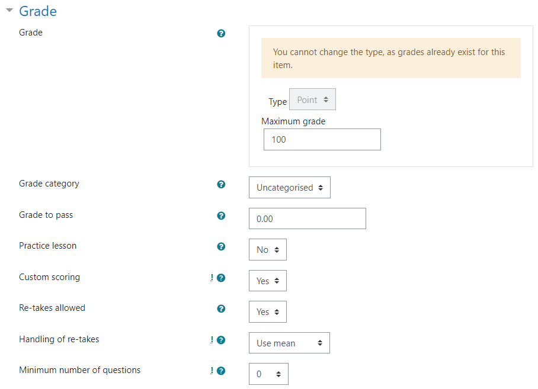
Task: Click advanced marker beside Custom scoring
Action: [x=212, y=278]
